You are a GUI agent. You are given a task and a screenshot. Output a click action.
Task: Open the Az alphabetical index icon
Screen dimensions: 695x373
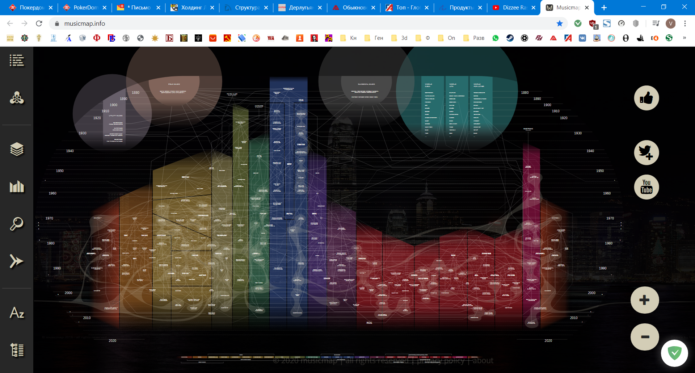tap(17, 313)
